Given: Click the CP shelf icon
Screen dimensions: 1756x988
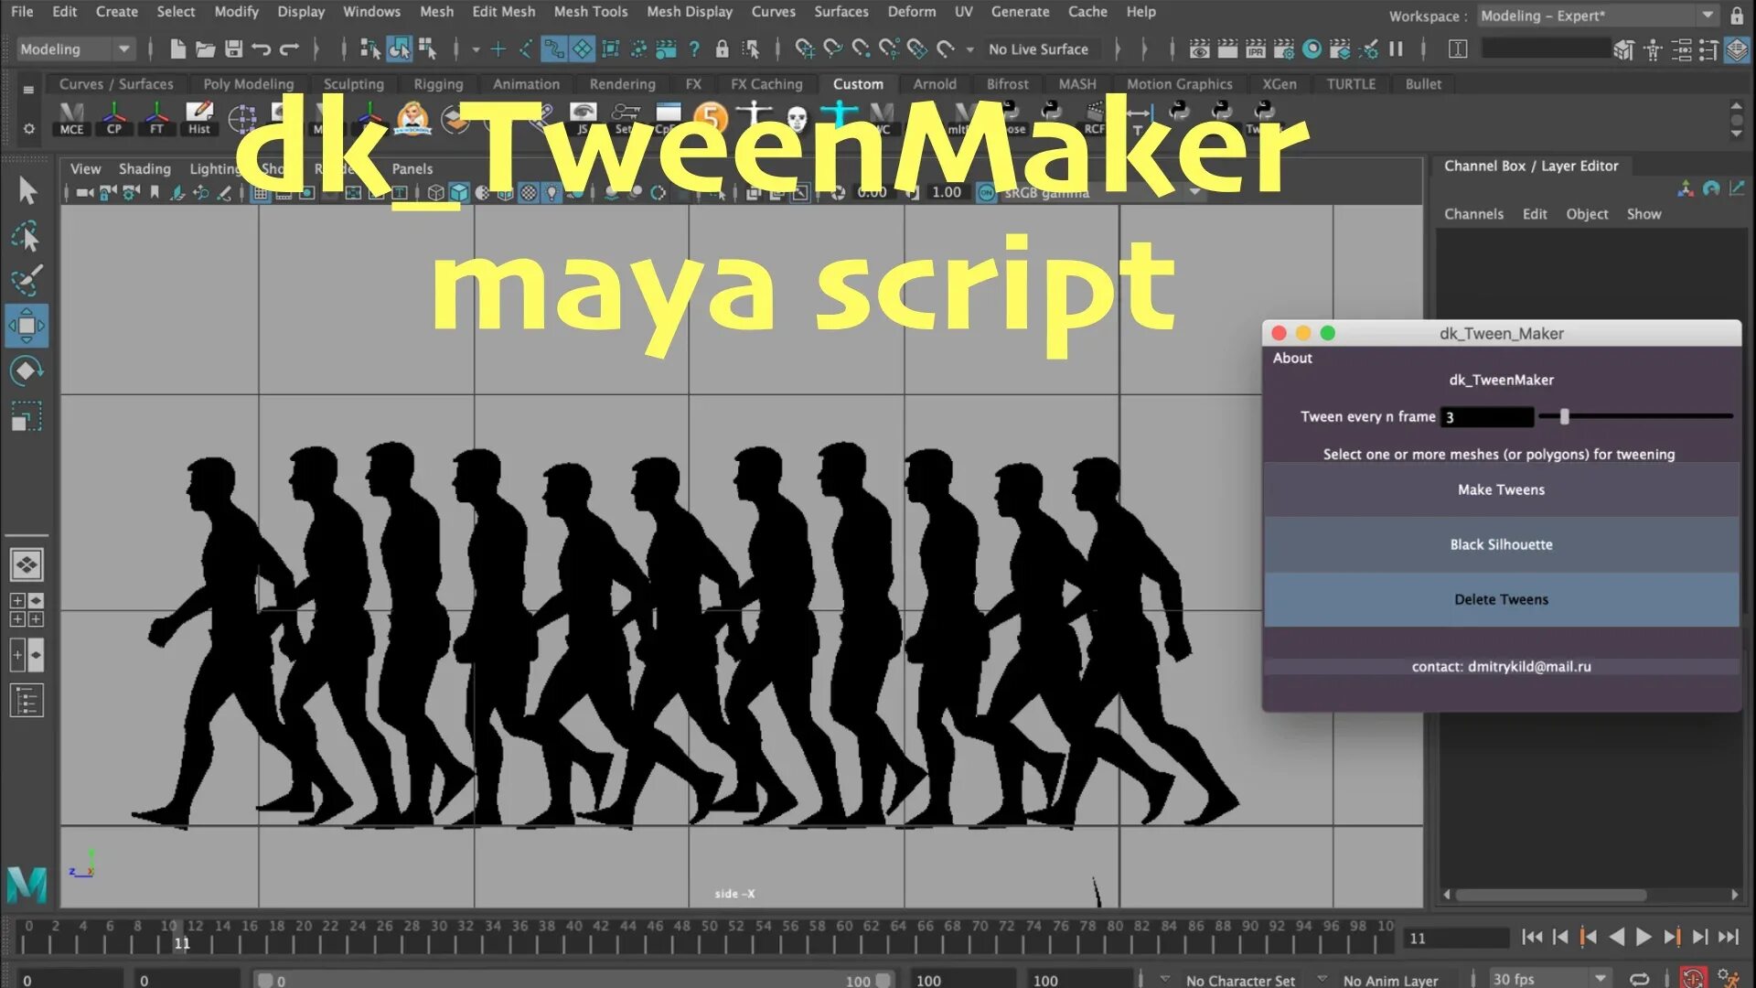Looking at the screenshot, I should (114, 119).
